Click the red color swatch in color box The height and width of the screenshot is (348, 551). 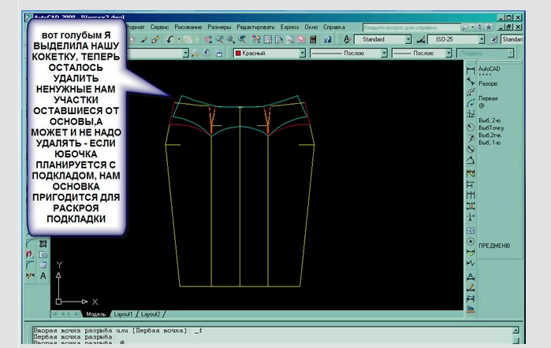(239, 54)
